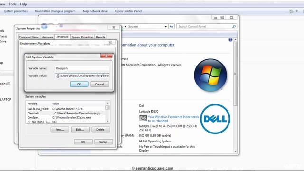Click the refresh arrows icon beside address bar
Image resolution: width=304 pixels, height=171 pixels.
click(171, 27)
